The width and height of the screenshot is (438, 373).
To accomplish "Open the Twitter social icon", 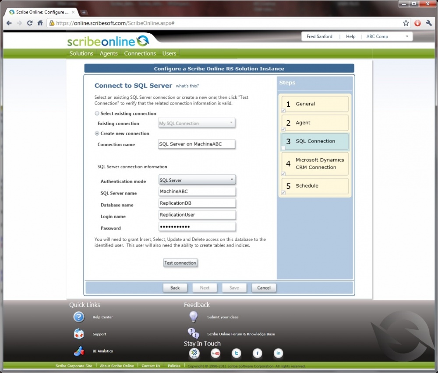I will point(237,353).
